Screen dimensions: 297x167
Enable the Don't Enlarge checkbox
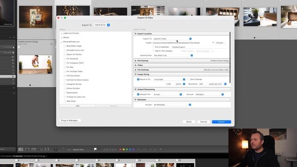pyautogui.click(x=189, y=79)
